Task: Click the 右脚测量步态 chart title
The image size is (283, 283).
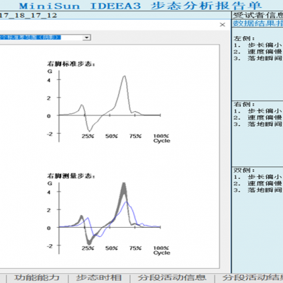Action: click(71, 176)
